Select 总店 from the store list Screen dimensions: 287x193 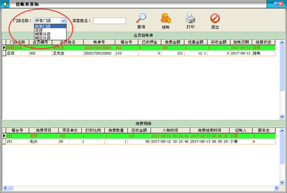point(39,30)
